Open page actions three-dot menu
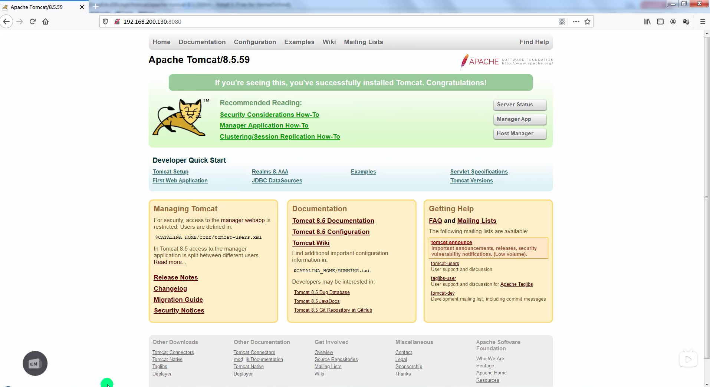Screen dimensions: 710x387 [576, 21]
